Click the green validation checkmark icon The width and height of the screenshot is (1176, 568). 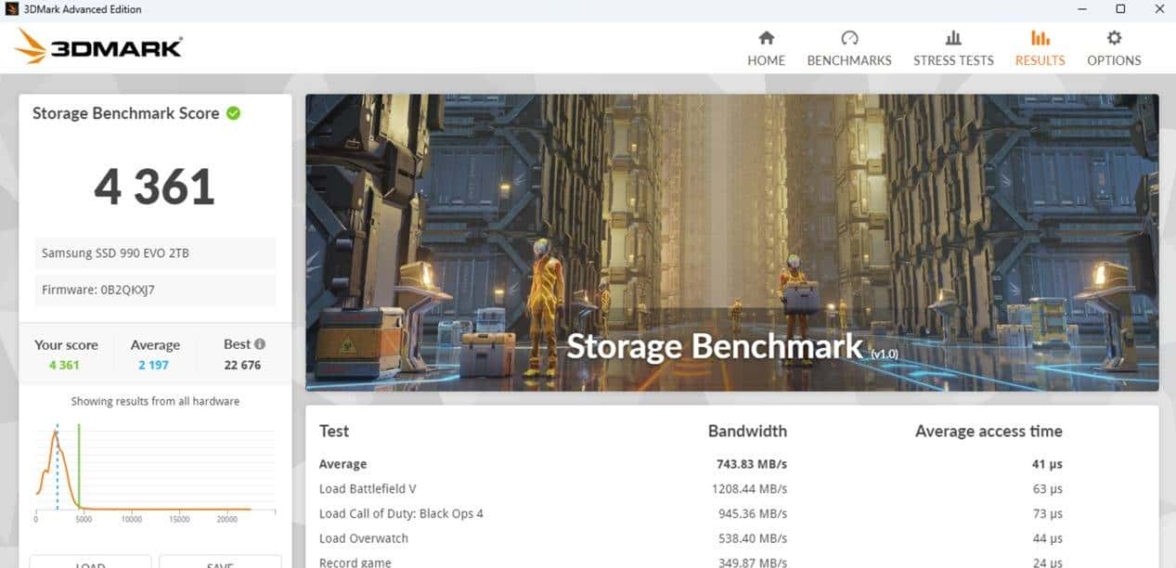click(x=234, y=113)
